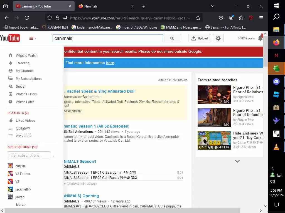
Task: Open Index of /ISOs/Windows bookmark
Action: pos(137,27)
